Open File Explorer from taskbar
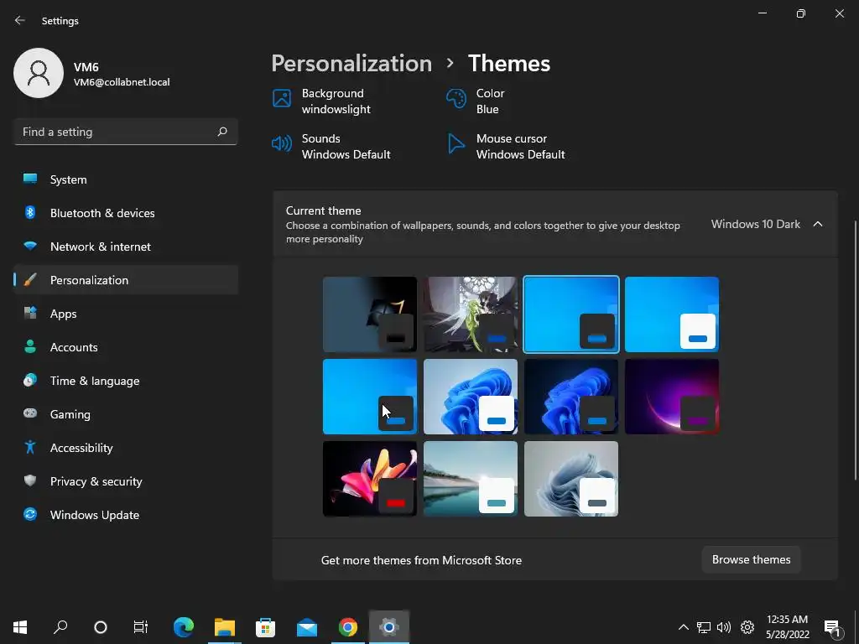The image size is (859, 644). tap(225, 626)
